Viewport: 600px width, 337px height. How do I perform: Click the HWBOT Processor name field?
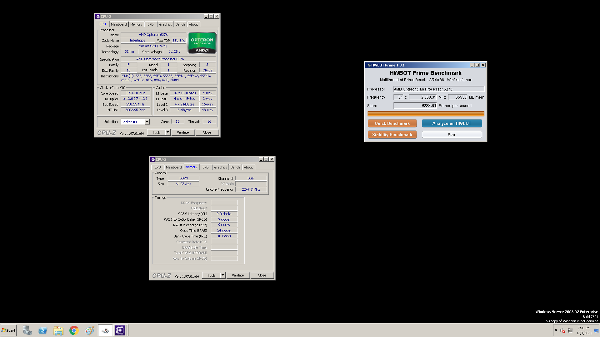439,89
